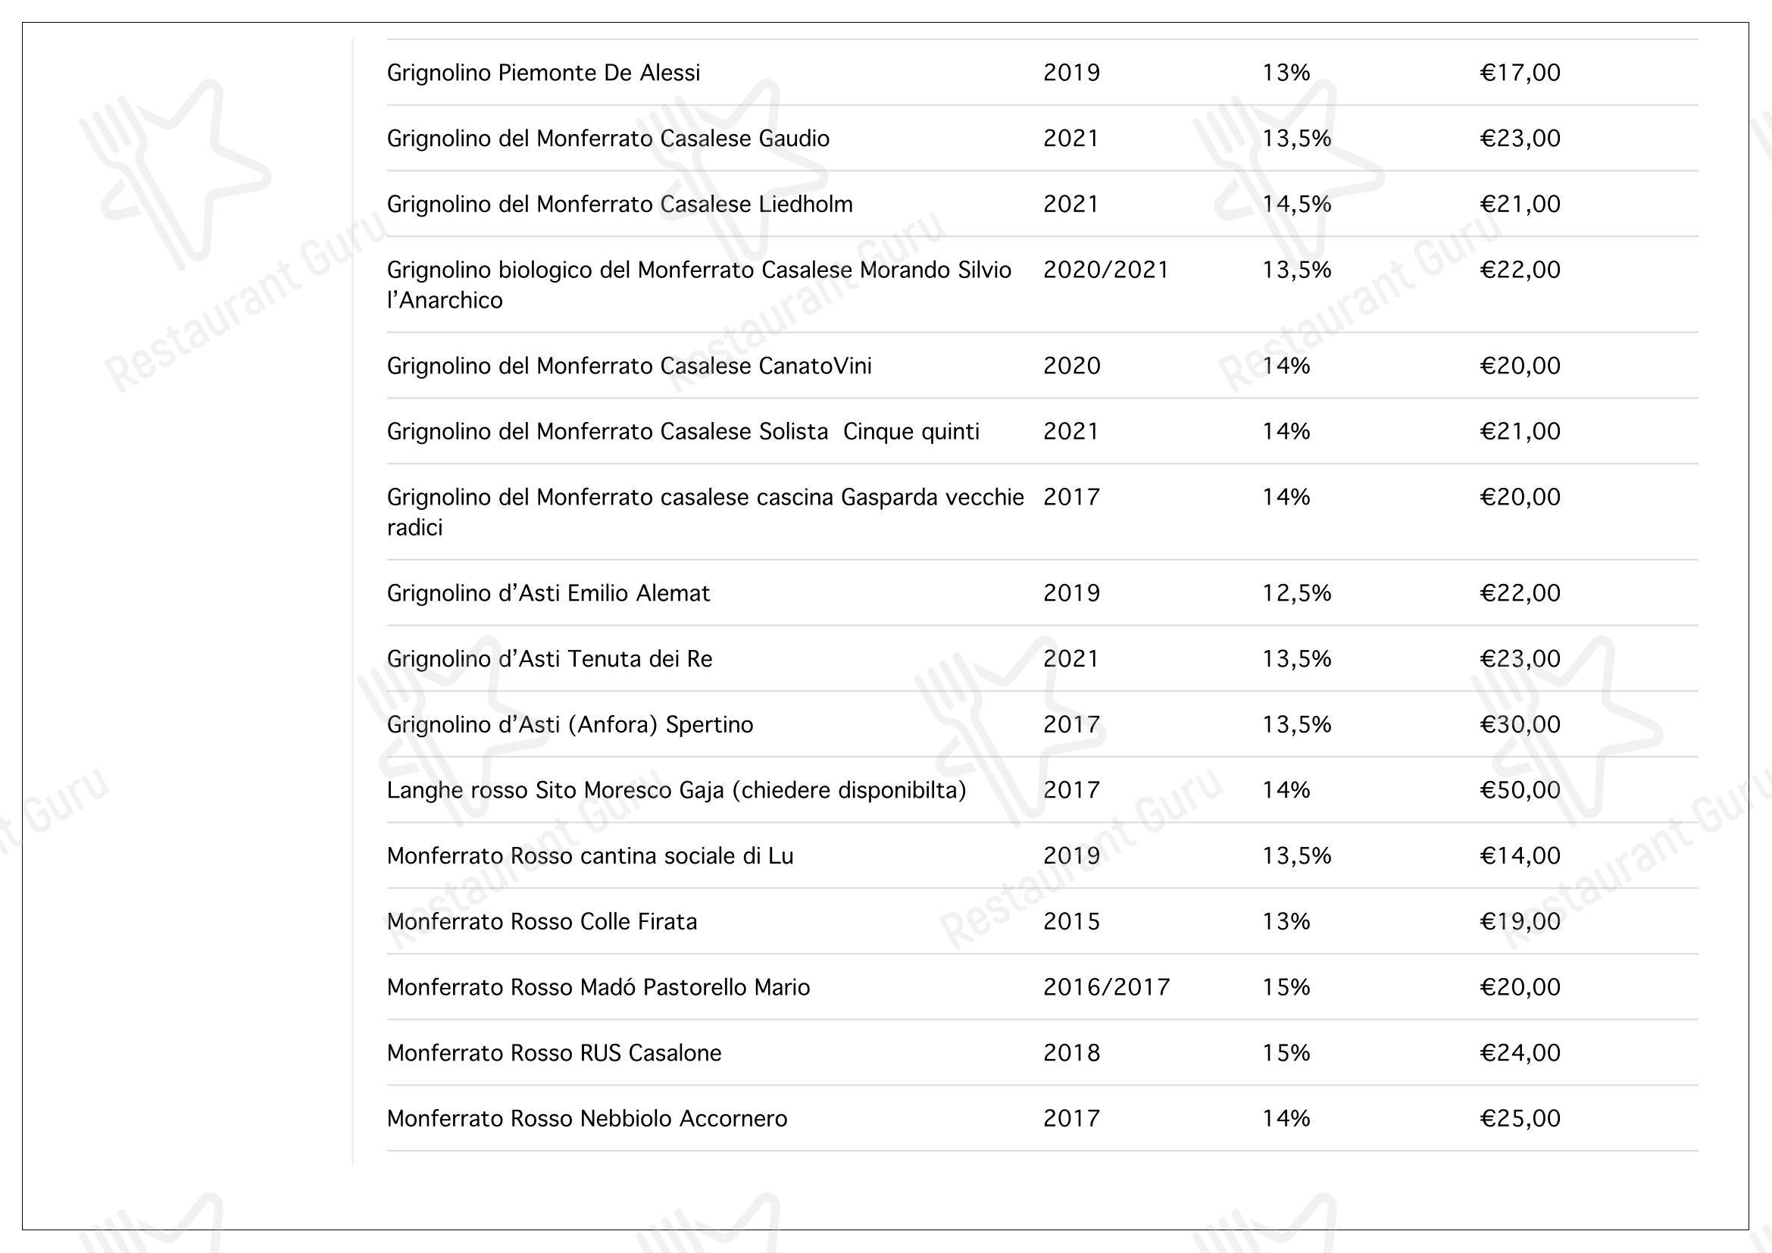The width and height of the screenshot is (1772, 1253).
Task: Click the €25,00 price for Nebbiolo Accornero
Action: [1520, 1118]
